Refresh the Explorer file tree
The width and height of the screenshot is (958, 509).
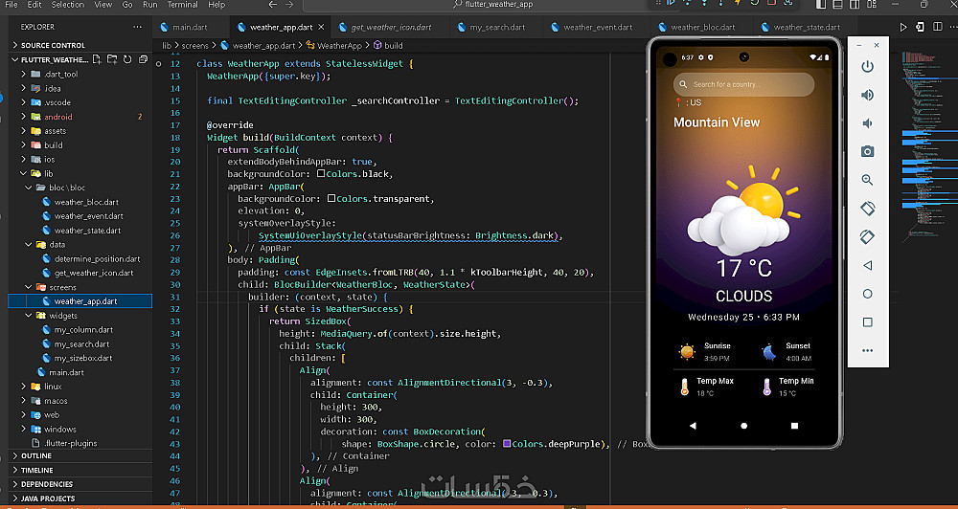coord(126,59)
